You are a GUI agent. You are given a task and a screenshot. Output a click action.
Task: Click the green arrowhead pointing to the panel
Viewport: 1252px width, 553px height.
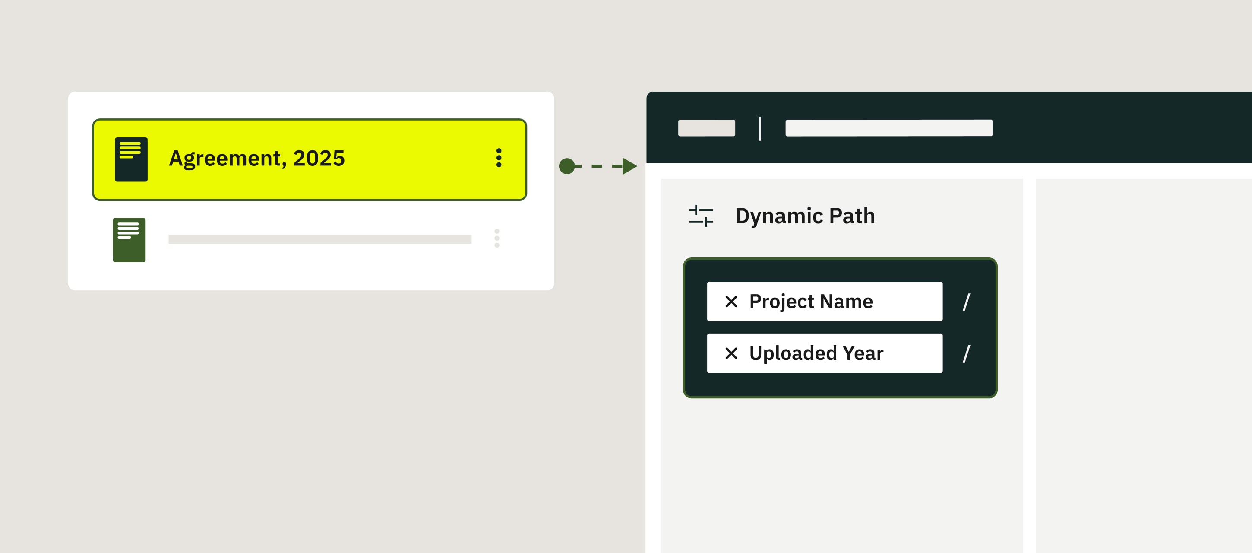coord(629,166)
